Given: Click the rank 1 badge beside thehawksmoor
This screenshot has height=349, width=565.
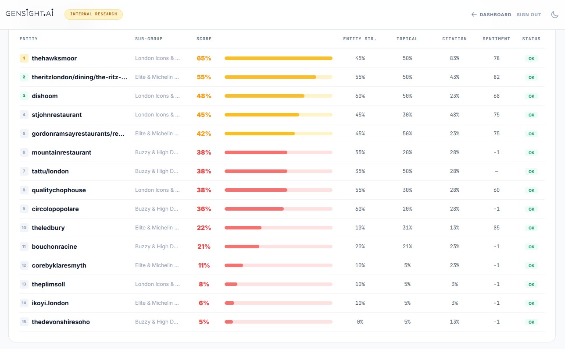Looking at the screenshot, I should (x=24, y=58).
